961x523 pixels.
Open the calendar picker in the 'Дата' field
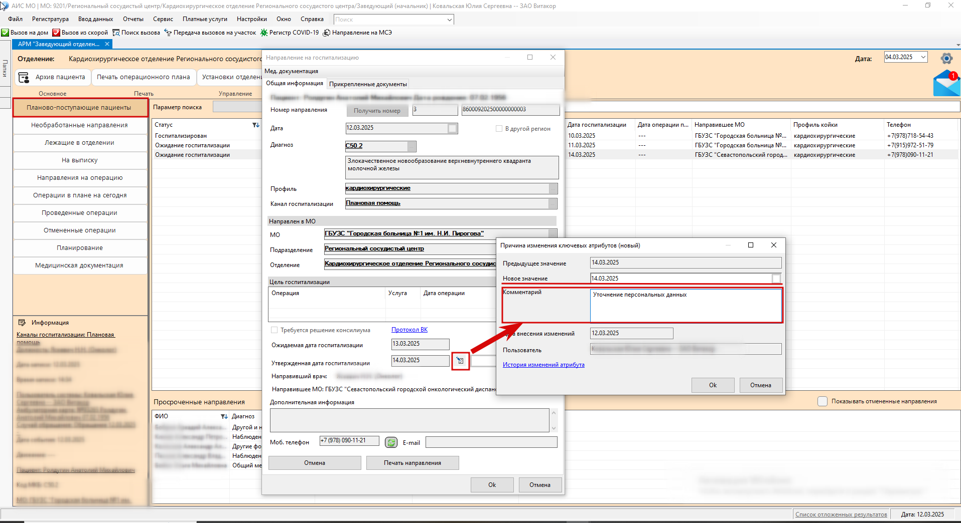click(452, 128)
